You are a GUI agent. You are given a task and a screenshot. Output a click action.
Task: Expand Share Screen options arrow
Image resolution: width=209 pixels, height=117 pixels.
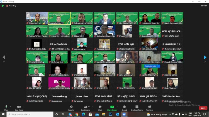(117, 107)
